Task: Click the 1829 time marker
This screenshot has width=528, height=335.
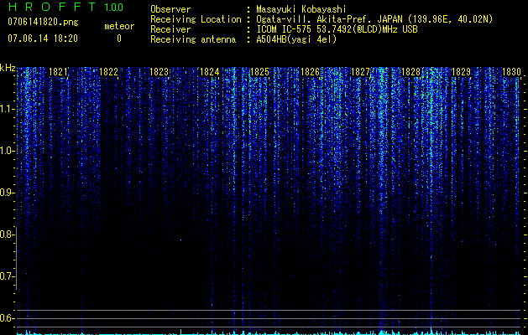Action: pyautogui.click(x=461, y=72)
